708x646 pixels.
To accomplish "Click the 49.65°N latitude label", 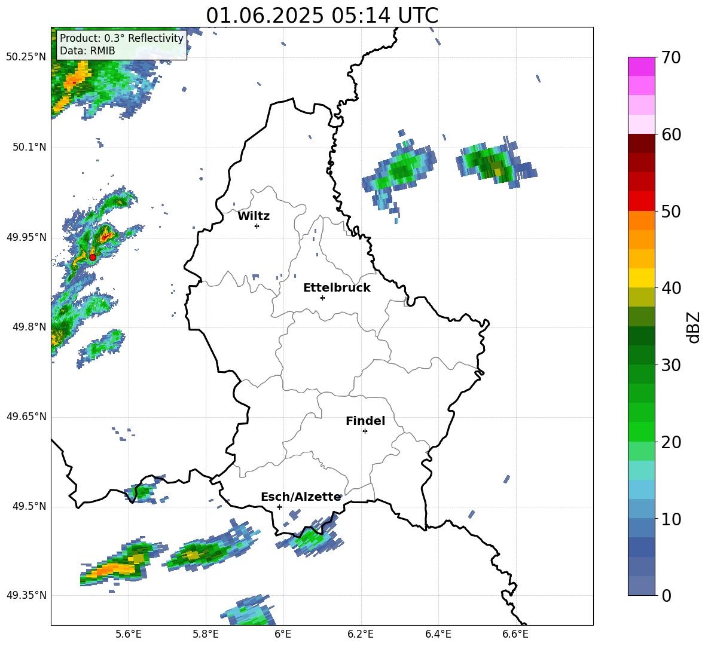I will (x=26, y=417).
